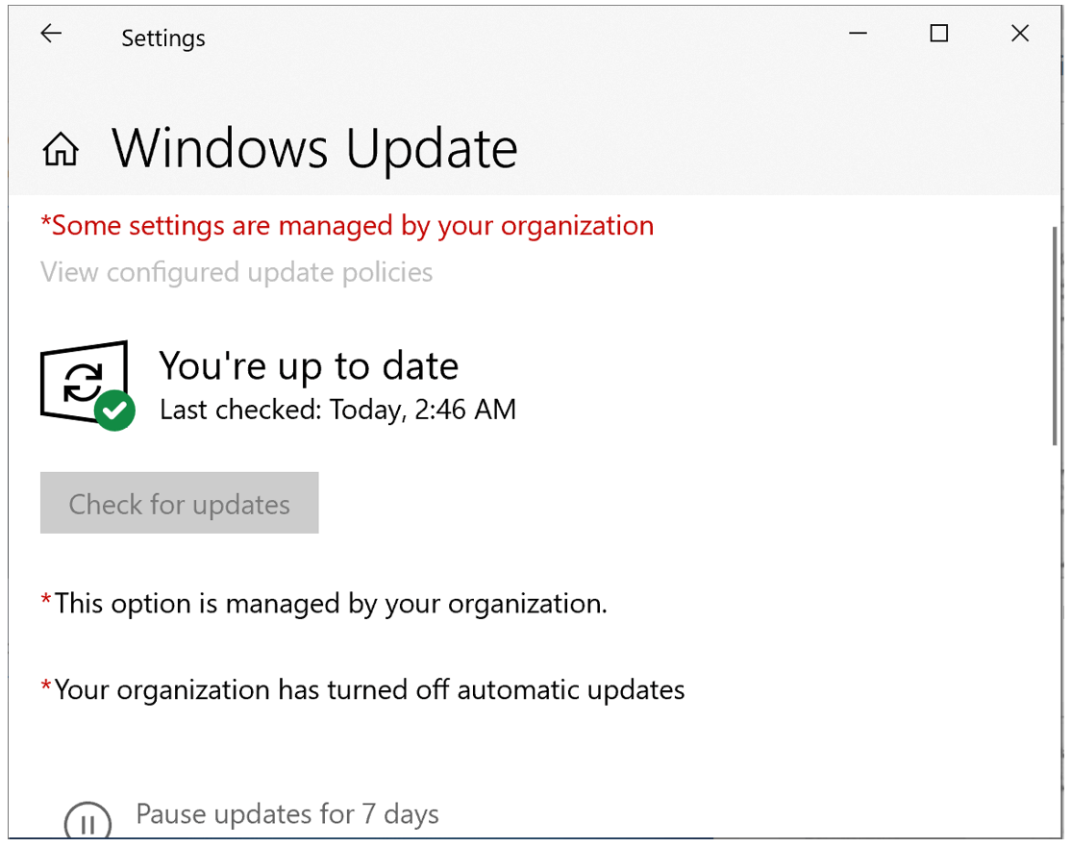The height and width of the screenshot is (847, 1071).
Task: Select the Last checked timestamp text
Action: [337, 410]
